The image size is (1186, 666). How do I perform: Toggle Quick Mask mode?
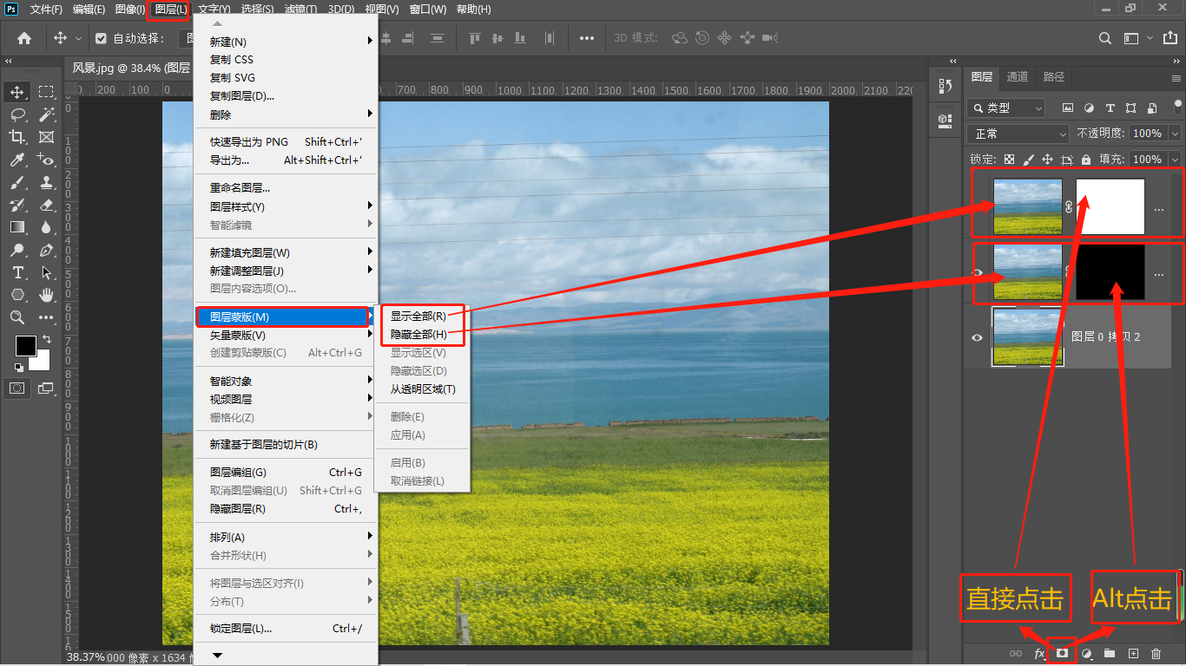pos(17,388)
